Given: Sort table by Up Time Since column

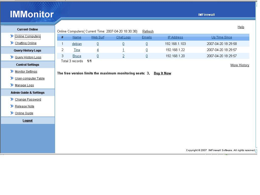Looking at the screenshot, I should point(221,37).
